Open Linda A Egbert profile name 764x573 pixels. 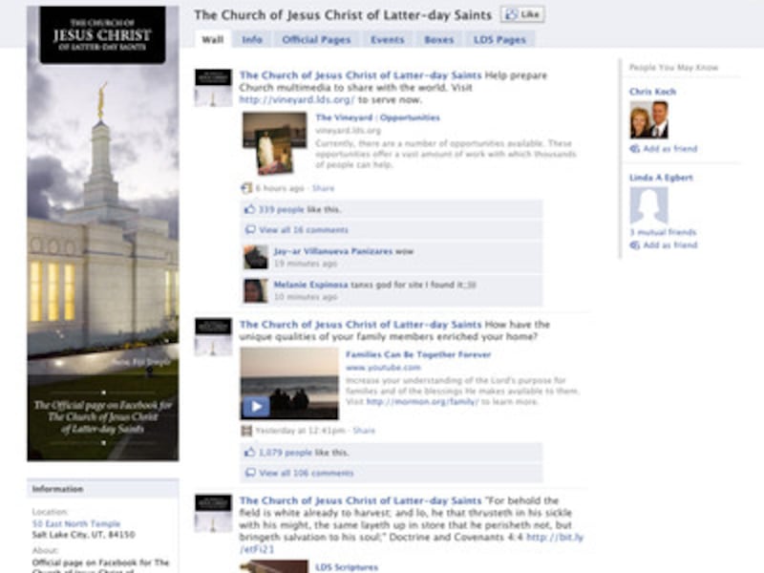pyautogui.click(x=661, y=178)
